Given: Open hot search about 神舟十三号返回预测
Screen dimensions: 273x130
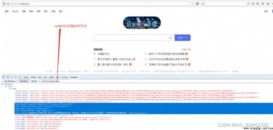Looking at the screenshot, I should [167, 54].
